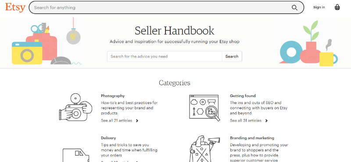Open the shopping basket icon
This screenshot has width=351, height=162.
[x=337, y=7]
